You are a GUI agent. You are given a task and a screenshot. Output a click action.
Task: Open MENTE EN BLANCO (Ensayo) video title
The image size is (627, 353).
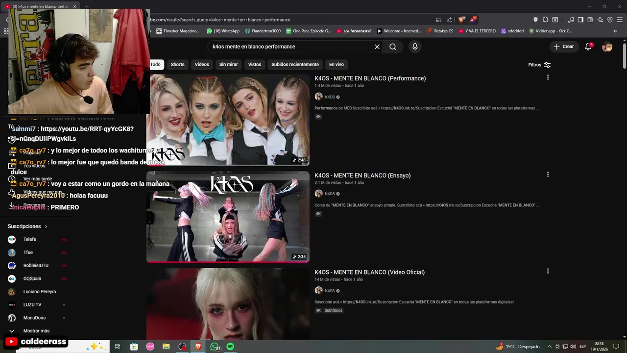coord(362,176)
